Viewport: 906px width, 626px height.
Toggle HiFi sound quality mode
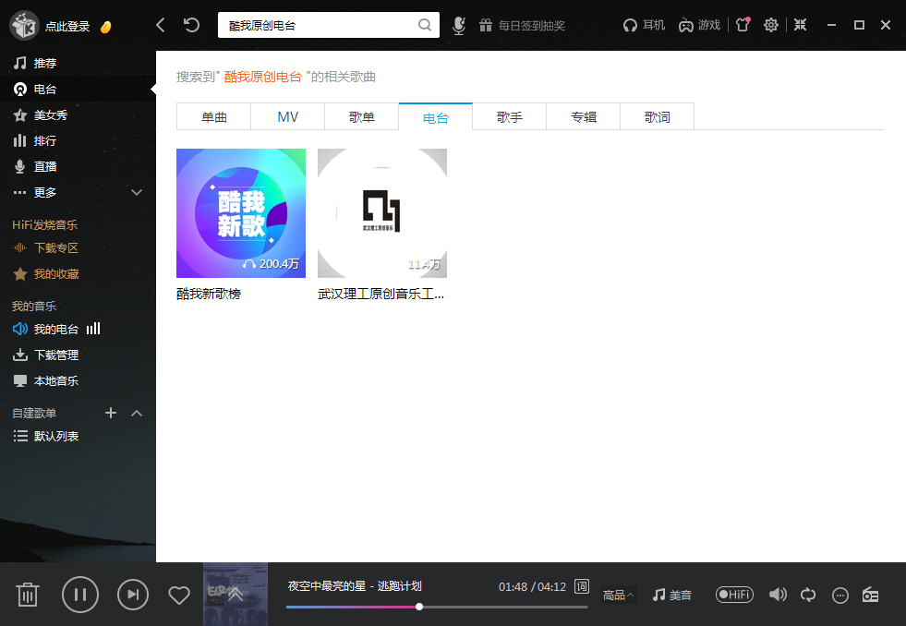[733, 595]
